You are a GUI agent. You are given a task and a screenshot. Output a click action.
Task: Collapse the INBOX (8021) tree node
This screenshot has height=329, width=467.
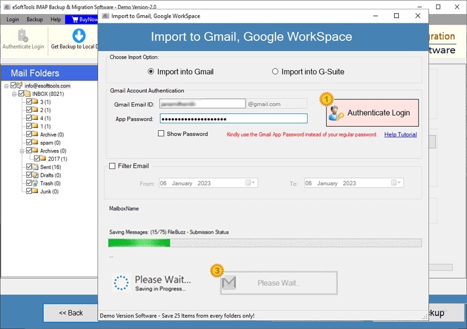click(x=14, y=94)
